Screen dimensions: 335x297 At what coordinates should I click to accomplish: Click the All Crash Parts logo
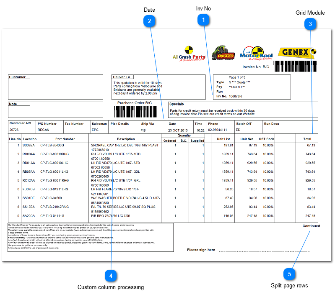pos(189,54)
